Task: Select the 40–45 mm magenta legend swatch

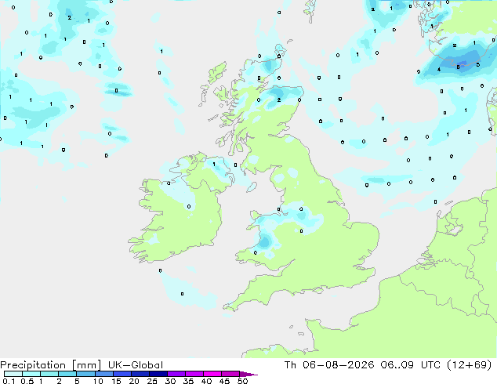Action: tap(212, 374)
